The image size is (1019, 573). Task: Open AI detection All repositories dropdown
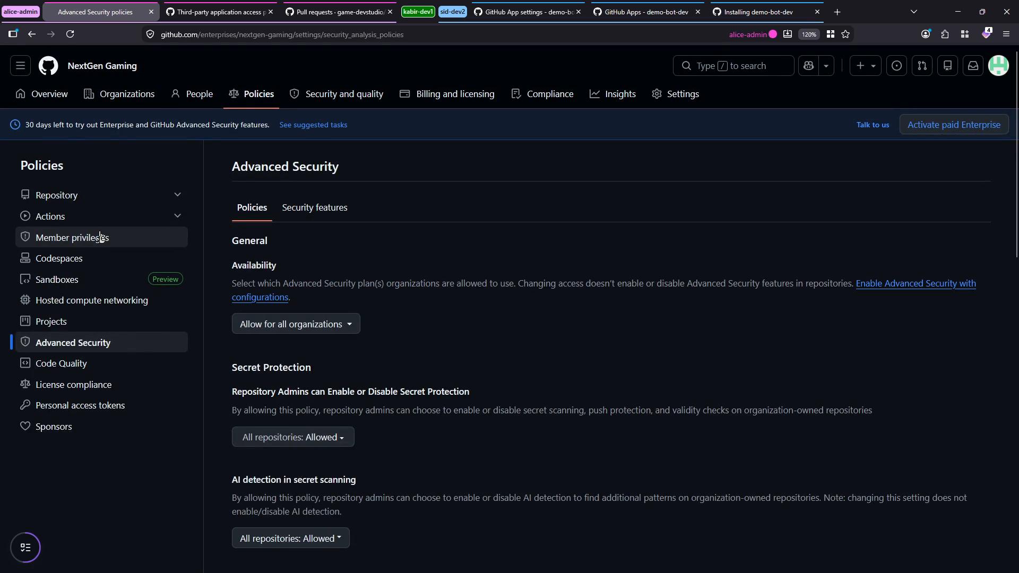(290, 539)
